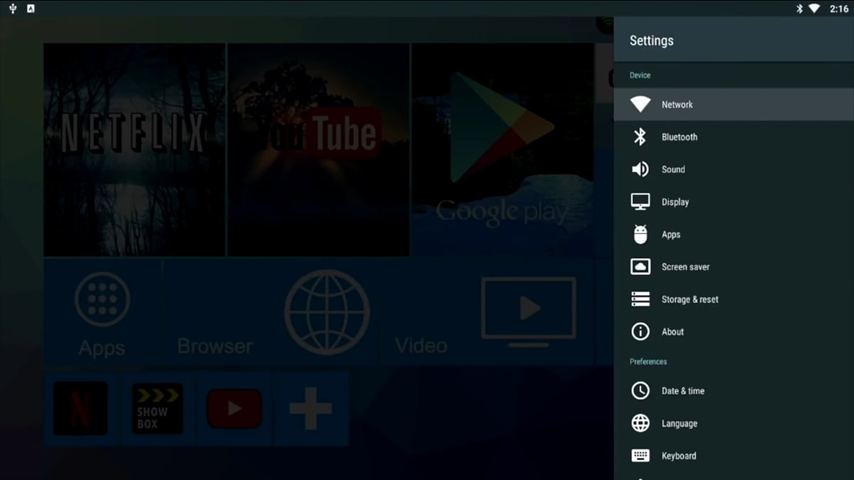Launch the Netflix tile
The width and height of the screenshot is (854, 480).
(x=135, y=149)
